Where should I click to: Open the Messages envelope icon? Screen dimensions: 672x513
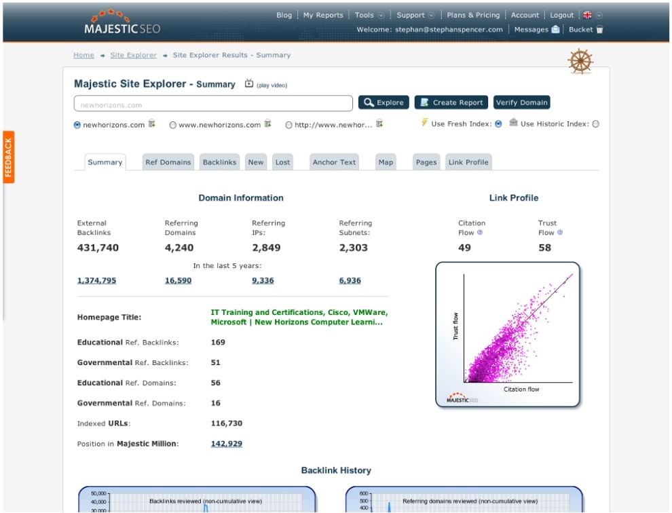pos(555,29)
